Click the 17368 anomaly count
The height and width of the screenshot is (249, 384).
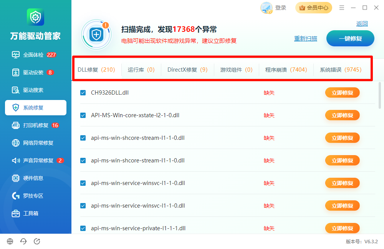click(x=184, y=29)
